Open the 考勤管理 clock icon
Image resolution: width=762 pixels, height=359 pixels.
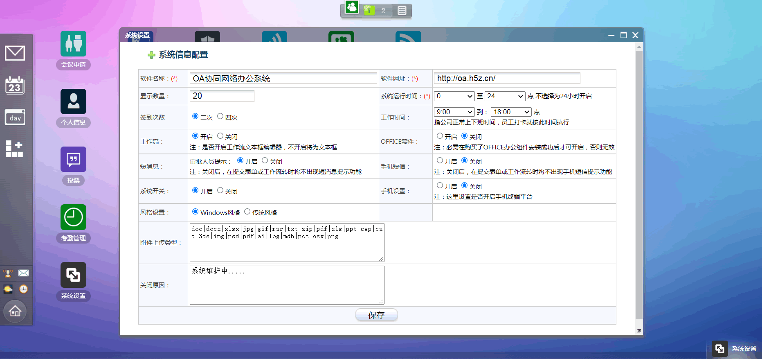point(73,217)
